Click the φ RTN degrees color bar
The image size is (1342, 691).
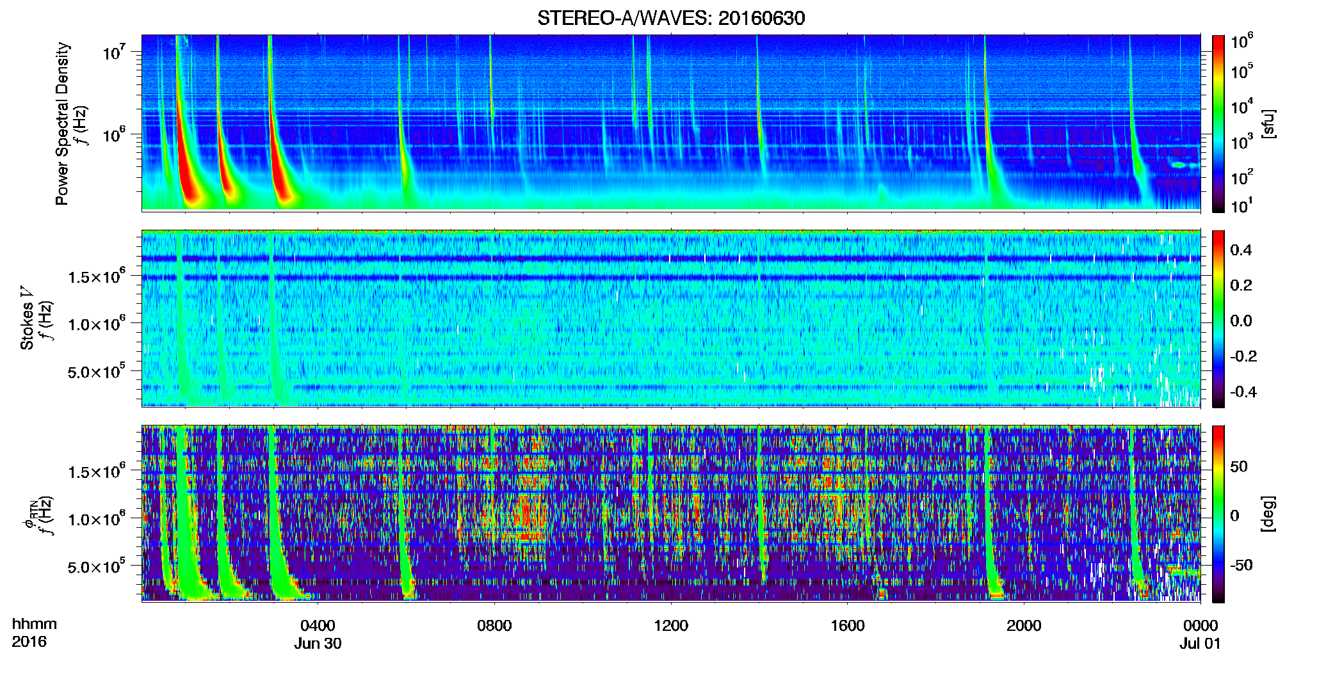pos(1218,514)
